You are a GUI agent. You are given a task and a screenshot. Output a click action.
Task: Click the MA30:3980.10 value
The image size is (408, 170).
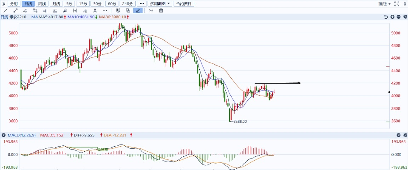113,17
